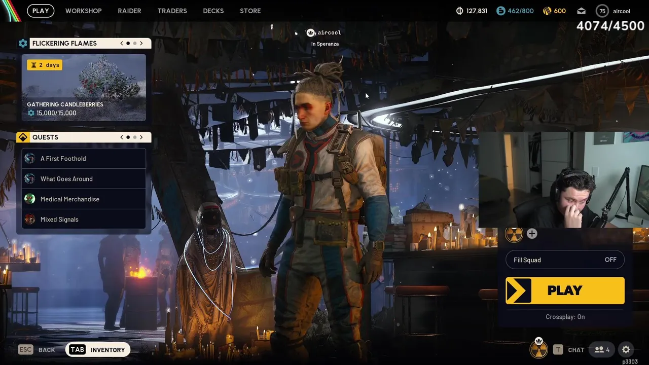Click the trader portrait beside Mixed Signals
The image size is (649, 365).
(x=30, y=220)
